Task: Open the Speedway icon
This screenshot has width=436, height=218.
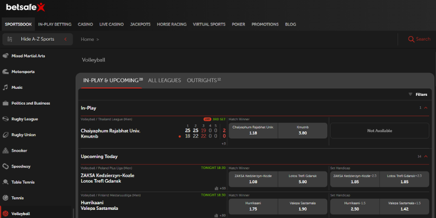Action: tap(5, 167)
